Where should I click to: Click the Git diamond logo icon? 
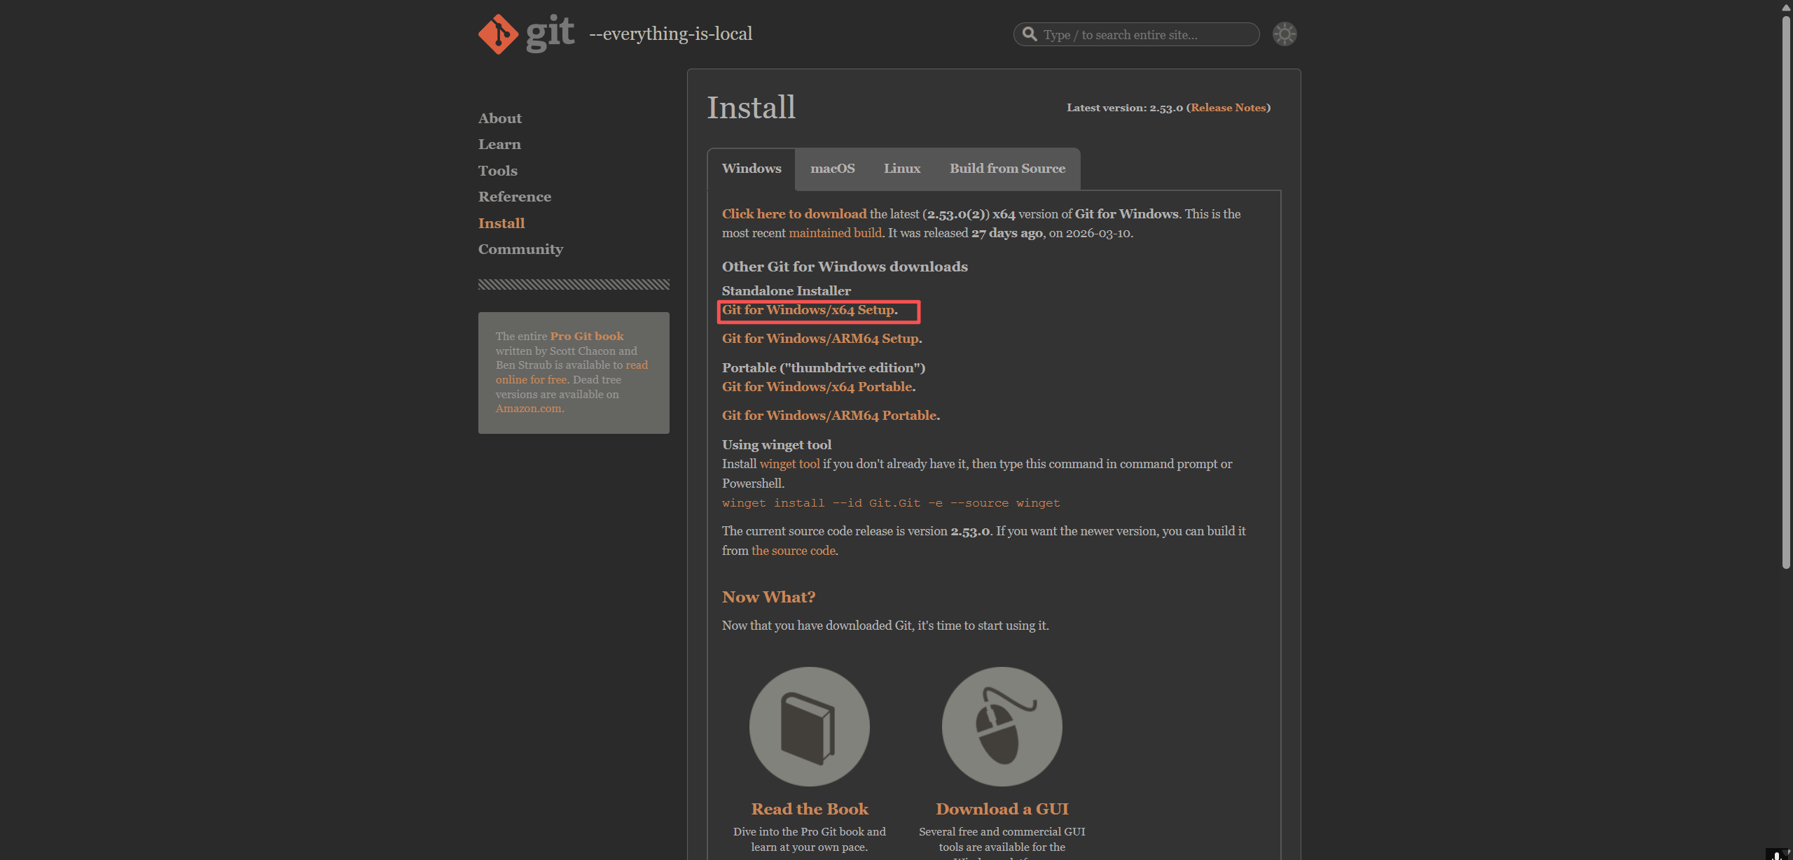click(x=498, y=34)
